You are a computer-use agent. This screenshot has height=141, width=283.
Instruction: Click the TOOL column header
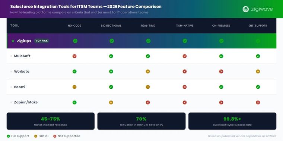click(x=15, y=26)
